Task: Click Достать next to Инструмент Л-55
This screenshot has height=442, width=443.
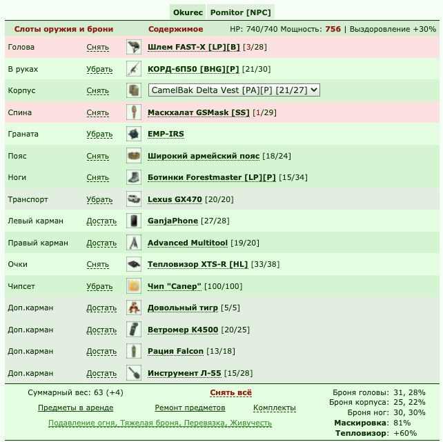Action: (101, 374)
